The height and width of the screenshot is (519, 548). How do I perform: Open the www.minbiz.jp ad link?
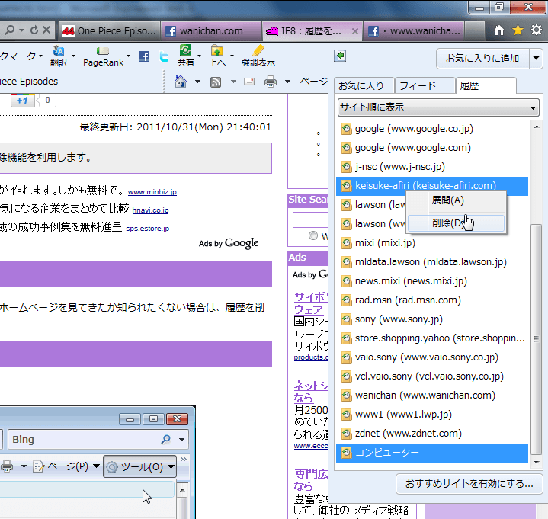coord(152,192)
